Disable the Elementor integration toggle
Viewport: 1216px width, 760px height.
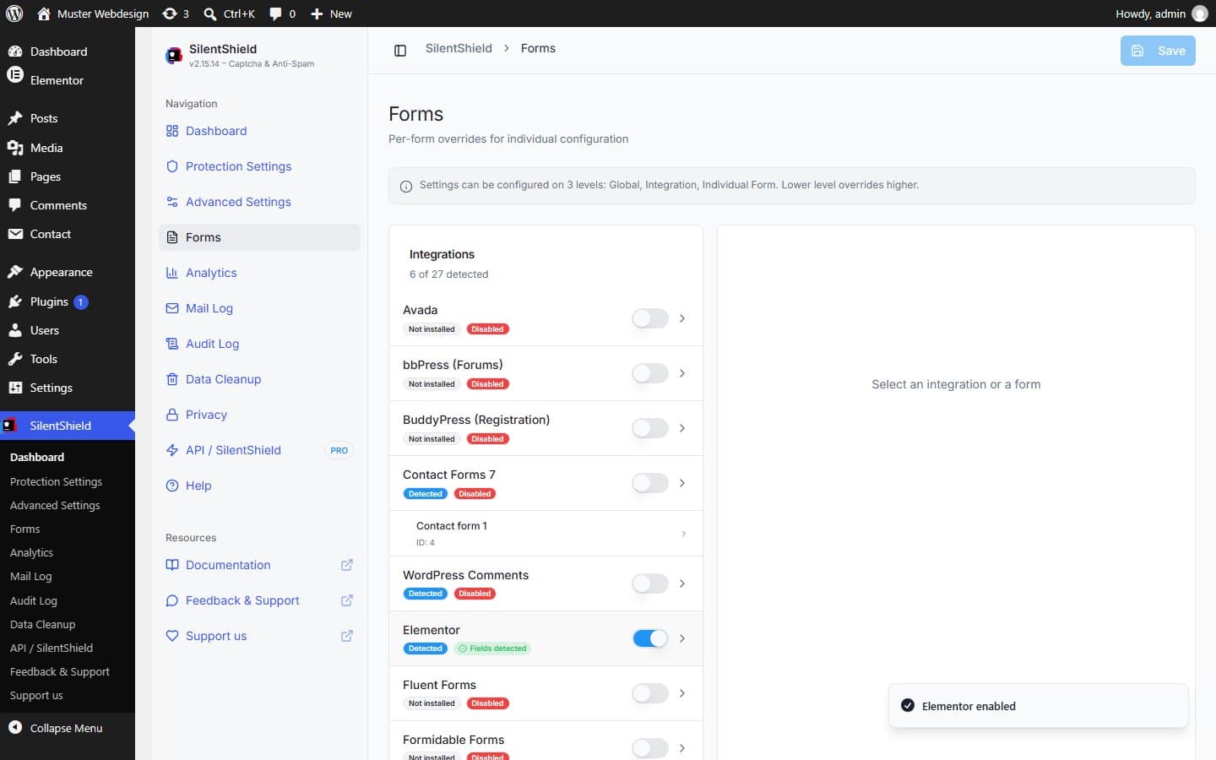650,638
